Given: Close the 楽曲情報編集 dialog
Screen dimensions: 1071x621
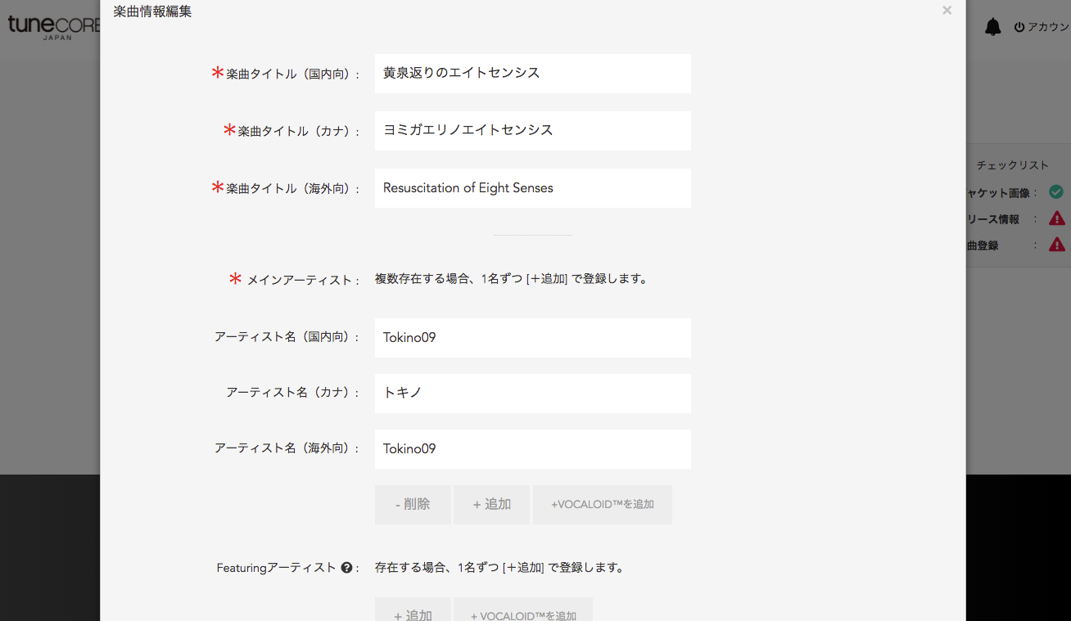Looking at the screenshot, I should coord(947,11).
